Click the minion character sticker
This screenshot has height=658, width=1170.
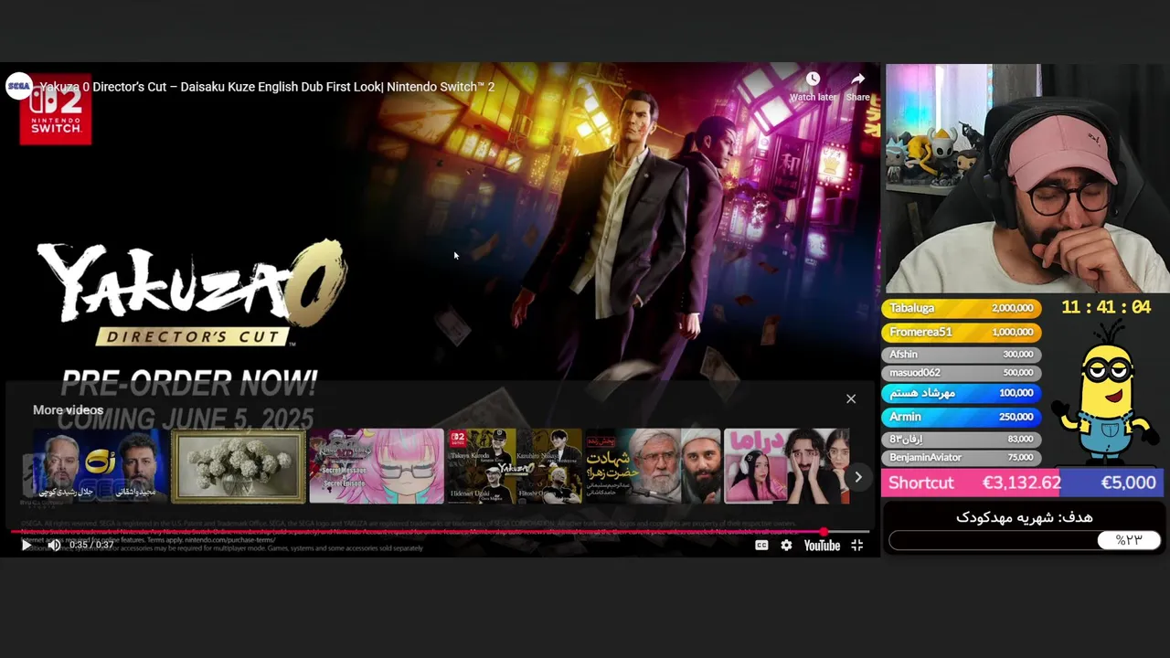pos(1104,395)
